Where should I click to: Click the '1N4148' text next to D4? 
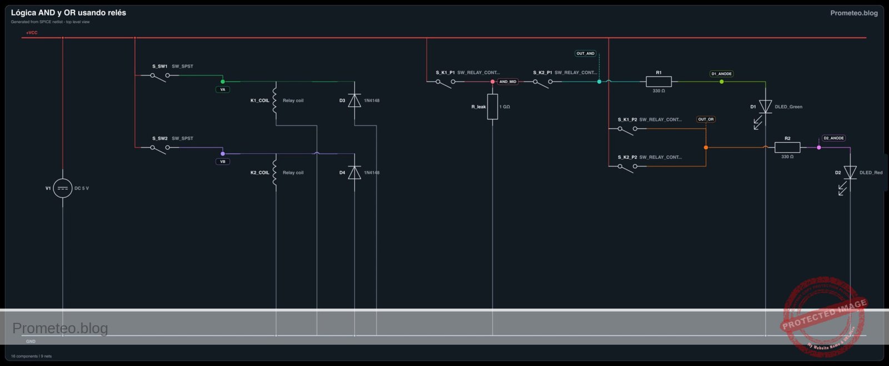pyautogui.click(x=372, y=173)
